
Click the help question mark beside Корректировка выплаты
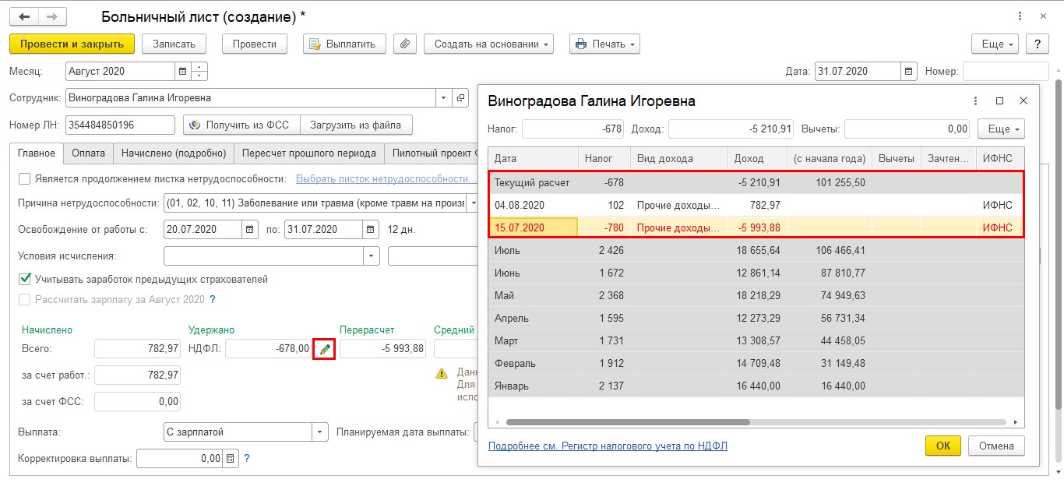pos(247,459)
